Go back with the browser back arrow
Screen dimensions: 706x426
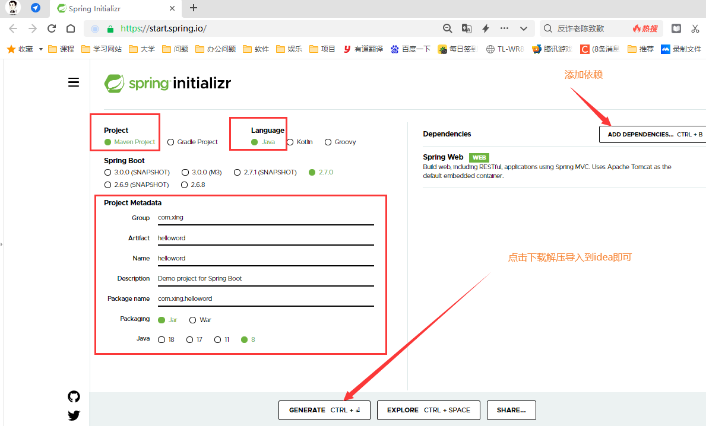pyautogui.click(x=13, y=29)
